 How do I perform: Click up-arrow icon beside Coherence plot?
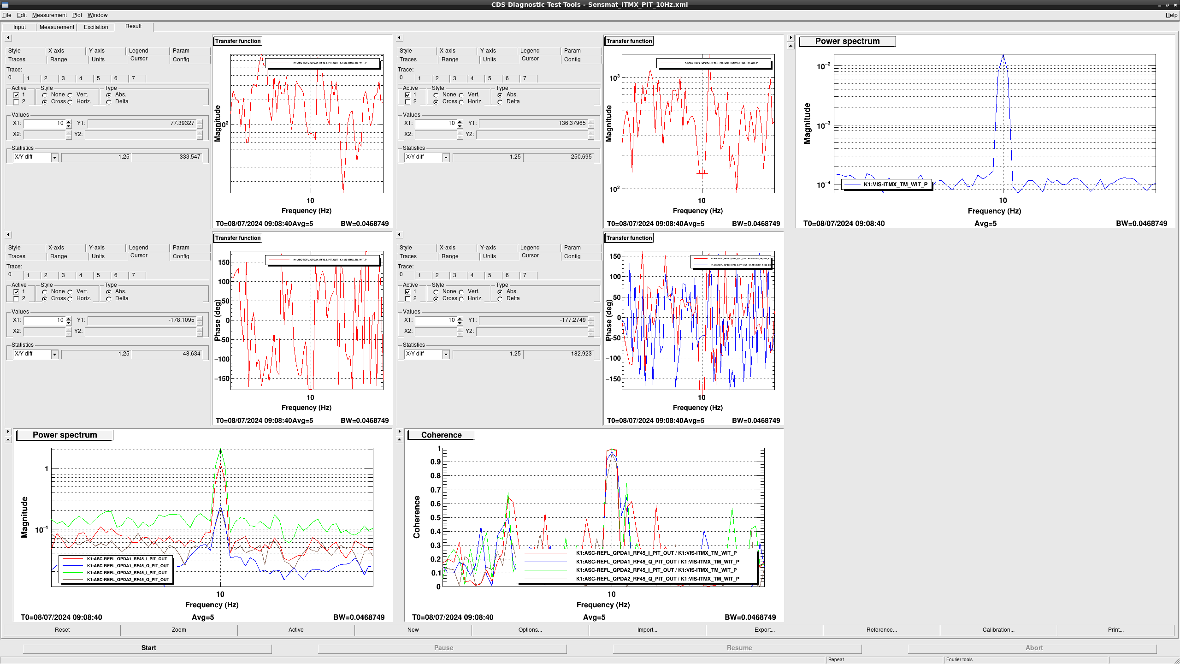tap(400, 440)
